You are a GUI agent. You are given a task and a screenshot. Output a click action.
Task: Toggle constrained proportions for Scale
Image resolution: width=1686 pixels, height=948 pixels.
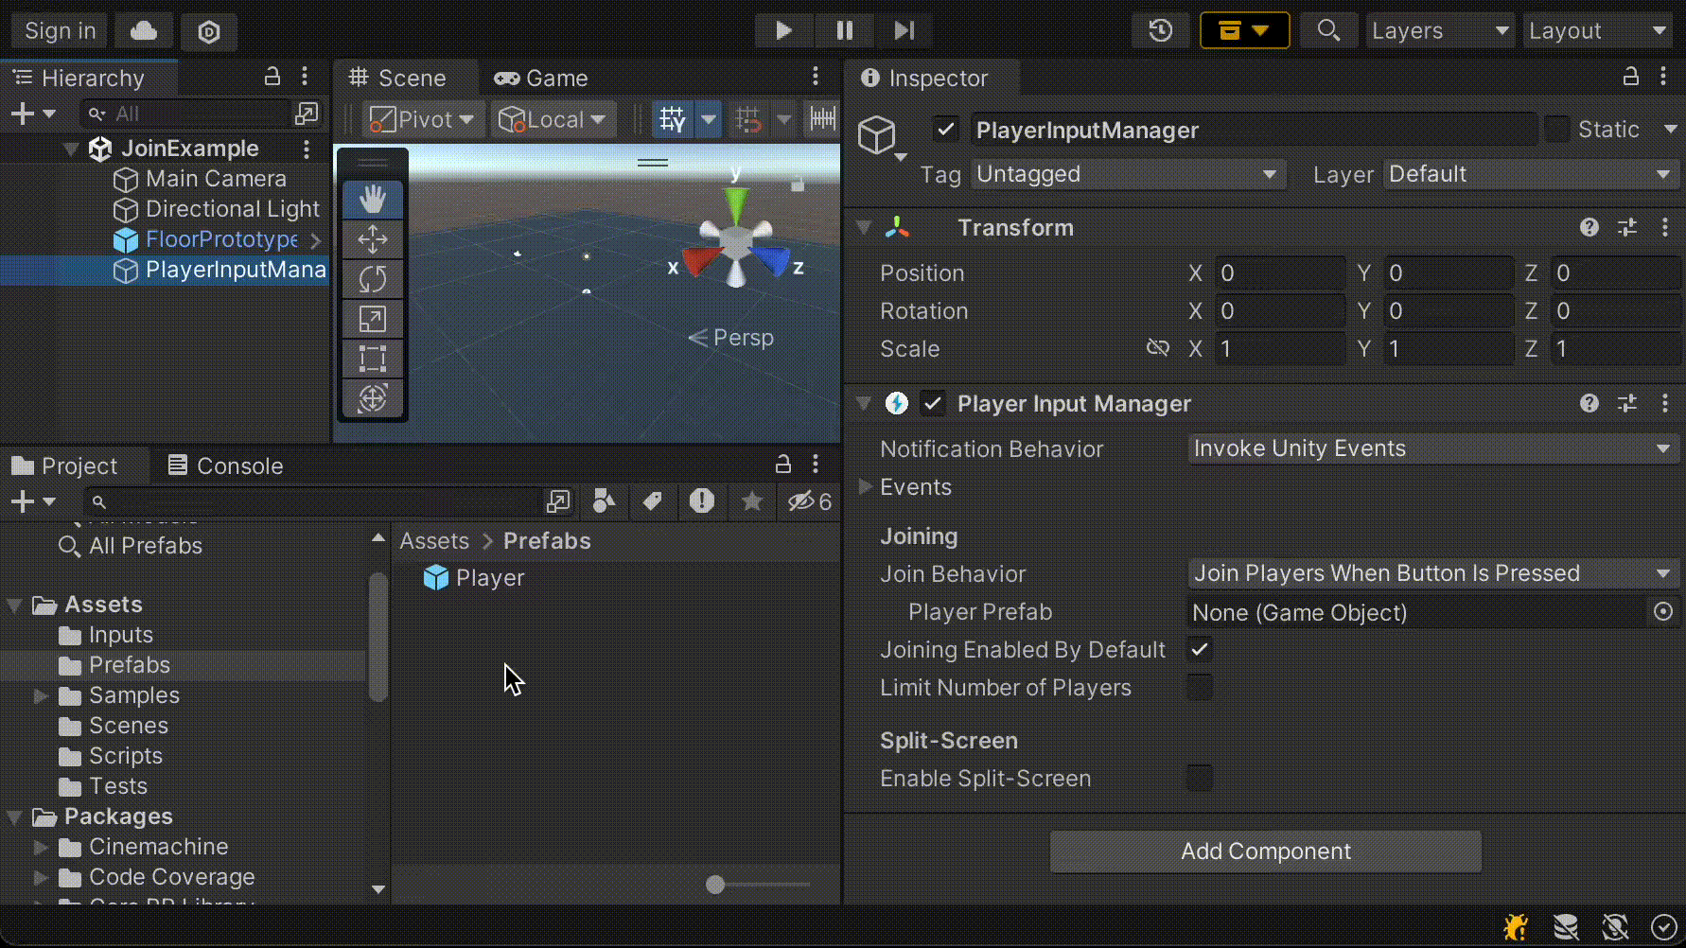pos(1157,348)
